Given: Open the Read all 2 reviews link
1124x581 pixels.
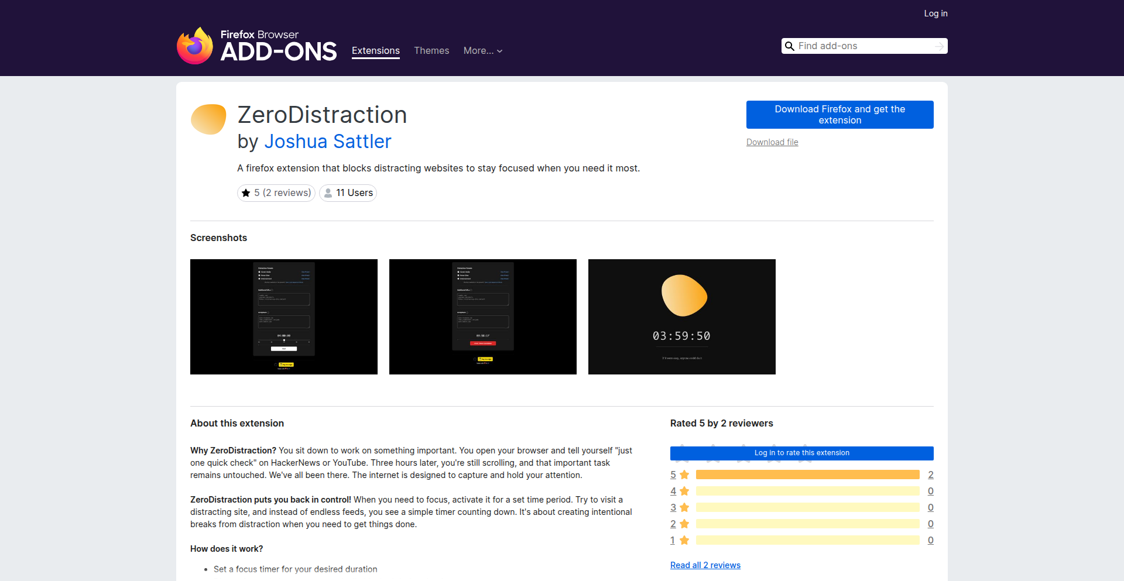Looking at the screenshot, I should [x=705, y=565].
